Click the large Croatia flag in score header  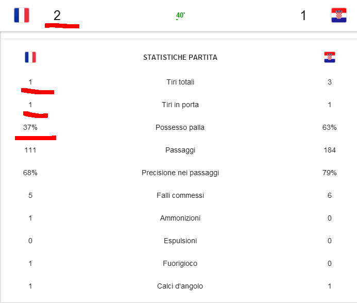339,15
